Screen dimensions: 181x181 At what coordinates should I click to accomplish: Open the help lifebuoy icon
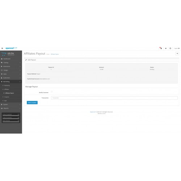coord(170,48)
